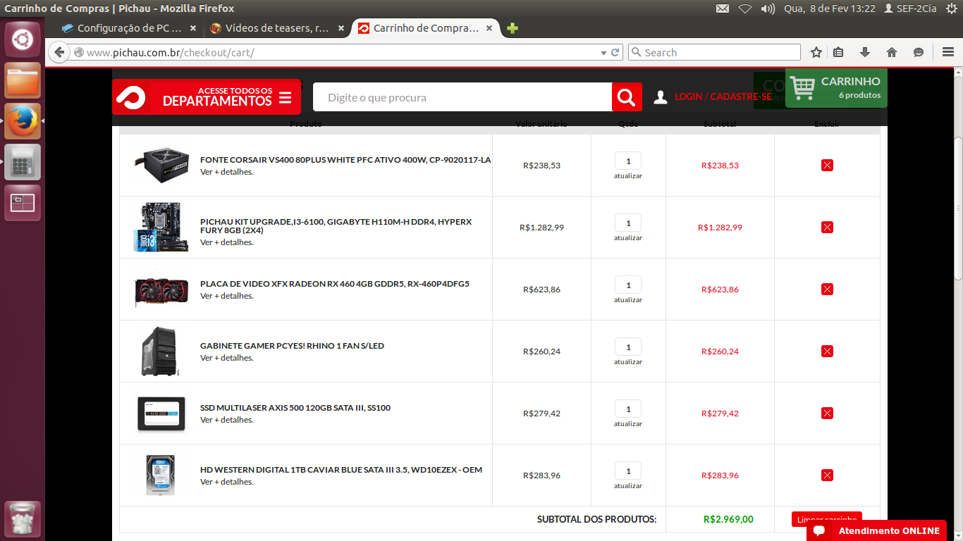
Task: Delete the Gabinete Gamer PCYES Rhino item
Action: (827, 352)
